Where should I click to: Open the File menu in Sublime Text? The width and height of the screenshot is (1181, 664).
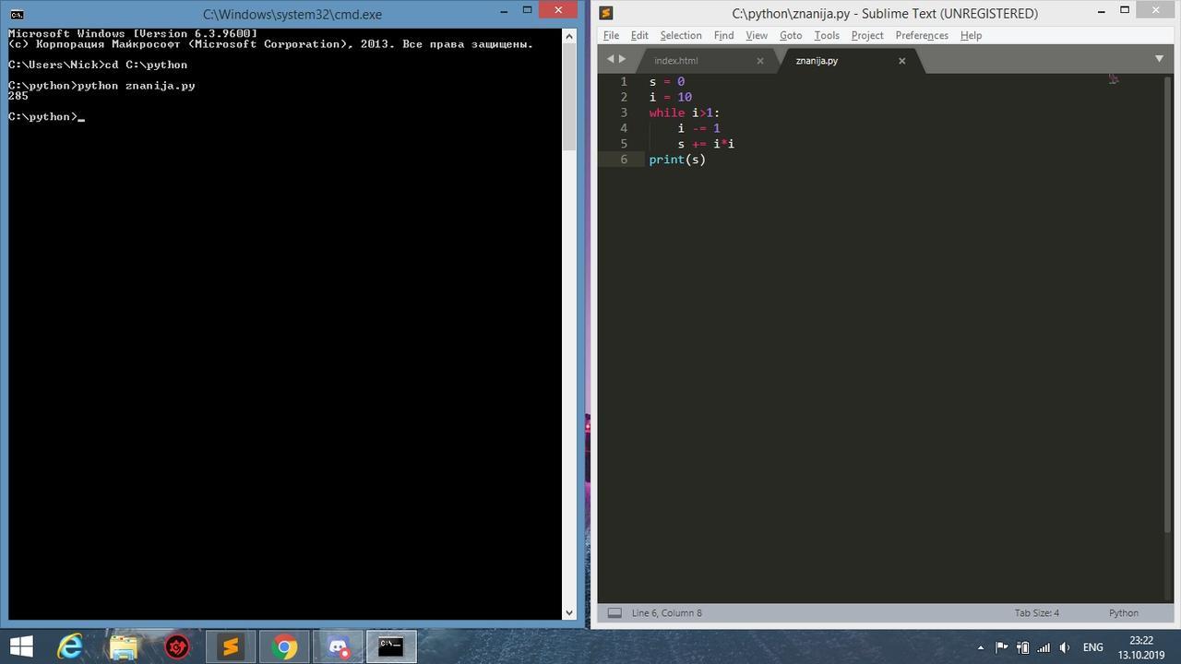[611, 35]
